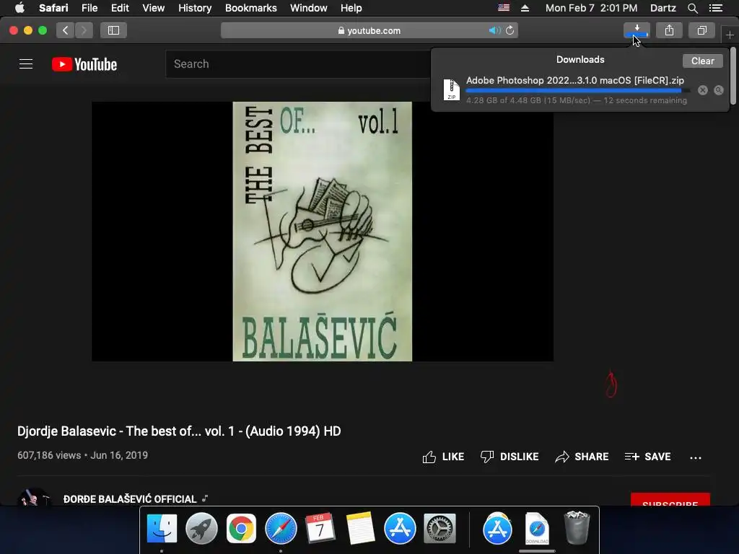The image size is (739, 554).
Task: Open App Store icon beside Trash in Dock
Action: coord(498,529)
